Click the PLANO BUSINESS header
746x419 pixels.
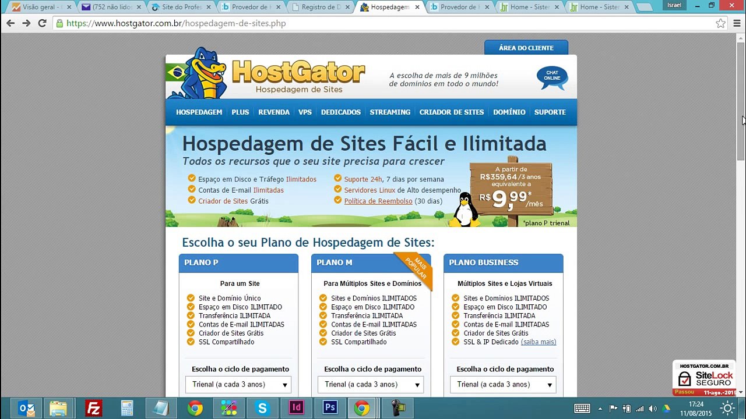coord(504,263)
